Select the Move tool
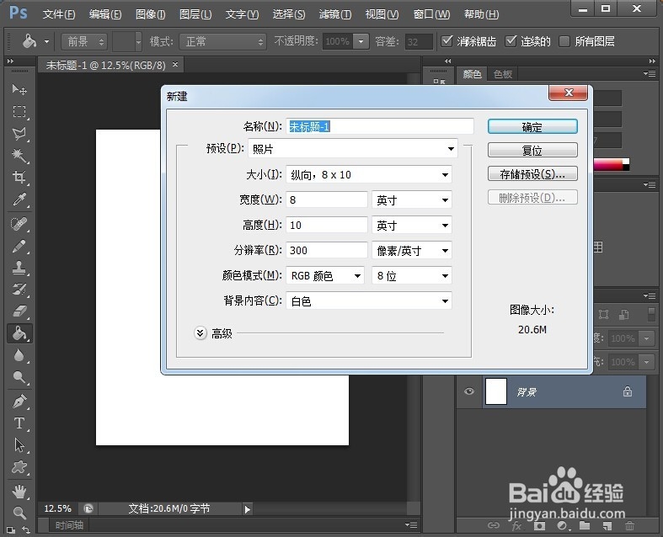The width and height of the screenshot is (663, 537). pos(19,89)
